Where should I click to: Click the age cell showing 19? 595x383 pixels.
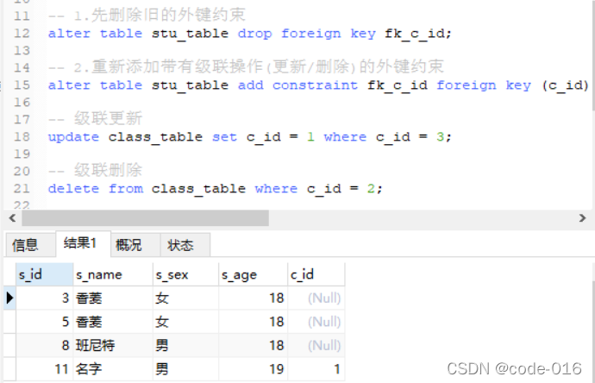254,369
